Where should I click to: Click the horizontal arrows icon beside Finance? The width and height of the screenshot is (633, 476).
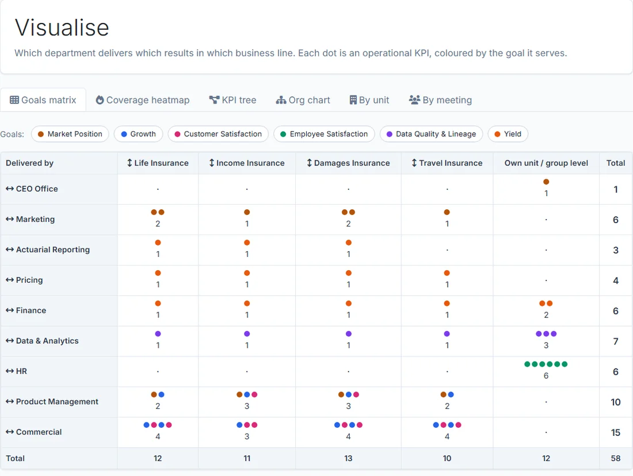coord(10,310)
